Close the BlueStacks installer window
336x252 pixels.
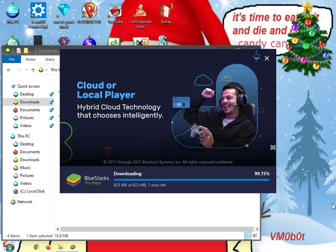(x=267, y=58)
